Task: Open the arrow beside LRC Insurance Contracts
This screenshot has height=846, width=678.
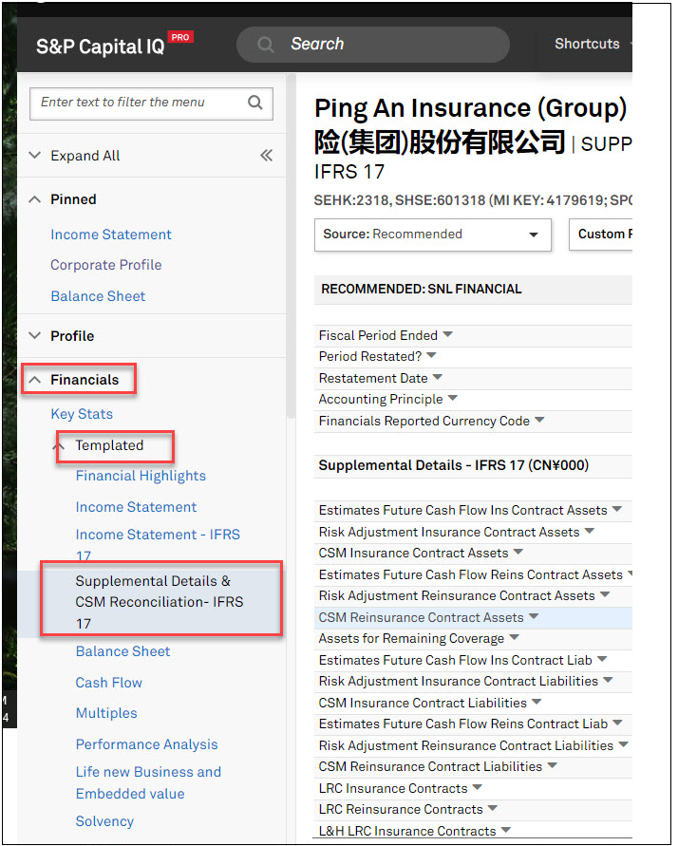Action: pos(478,787)
